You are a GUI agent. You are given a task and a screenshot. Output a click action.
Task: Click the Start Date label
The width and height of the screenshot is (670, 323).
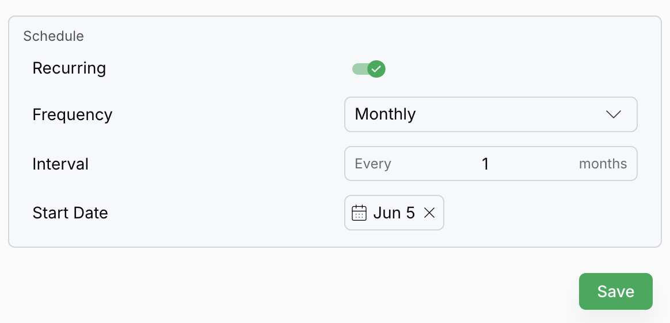pos(70,213)
